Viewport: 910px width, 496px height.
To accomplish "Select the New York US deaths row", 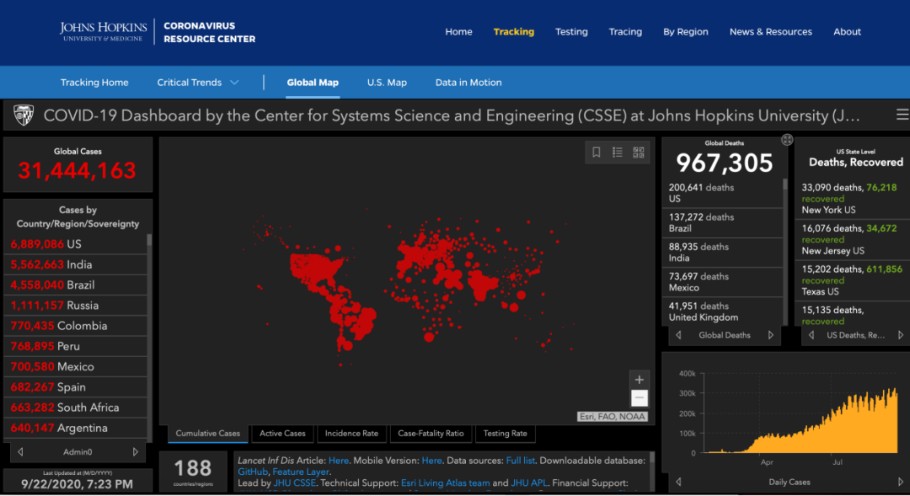I will [852, 199].
